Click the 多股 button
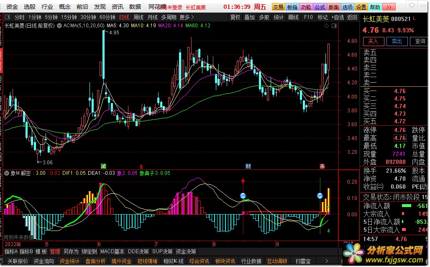 (264, 17)
